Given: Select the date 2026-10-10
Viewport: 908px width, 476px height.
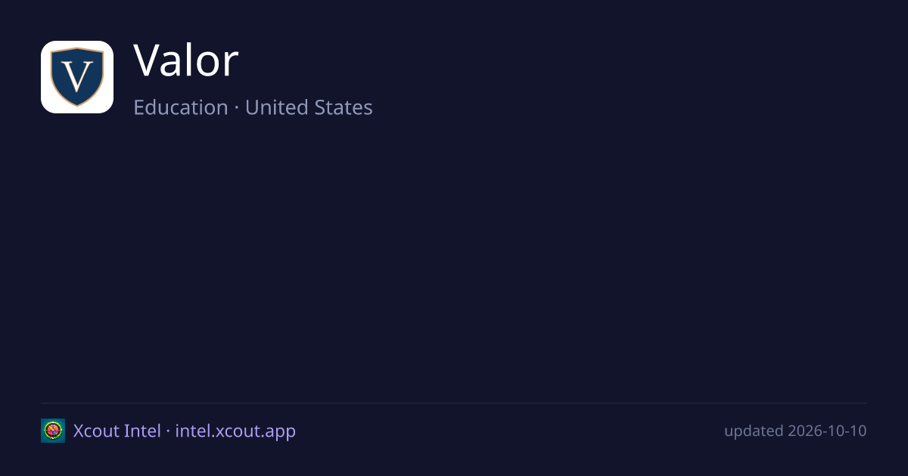Looking at the screenshot, I should click(x=827, y=431).
